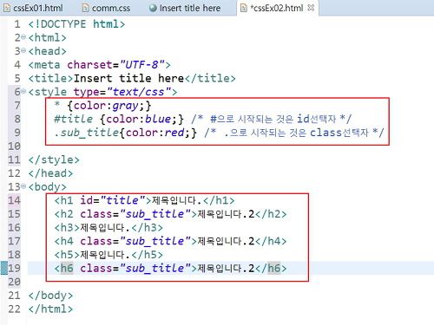Click the class선택자 comment on line 9
This screenshot has height=325, width=434.
(x=293, y=133)
